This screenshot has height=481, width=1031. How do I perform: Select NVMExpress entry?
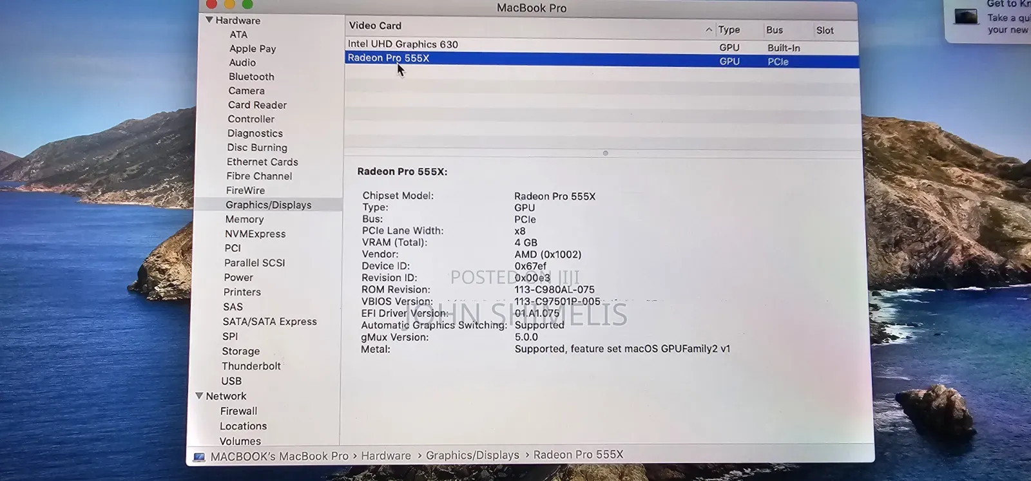(255, 234)
